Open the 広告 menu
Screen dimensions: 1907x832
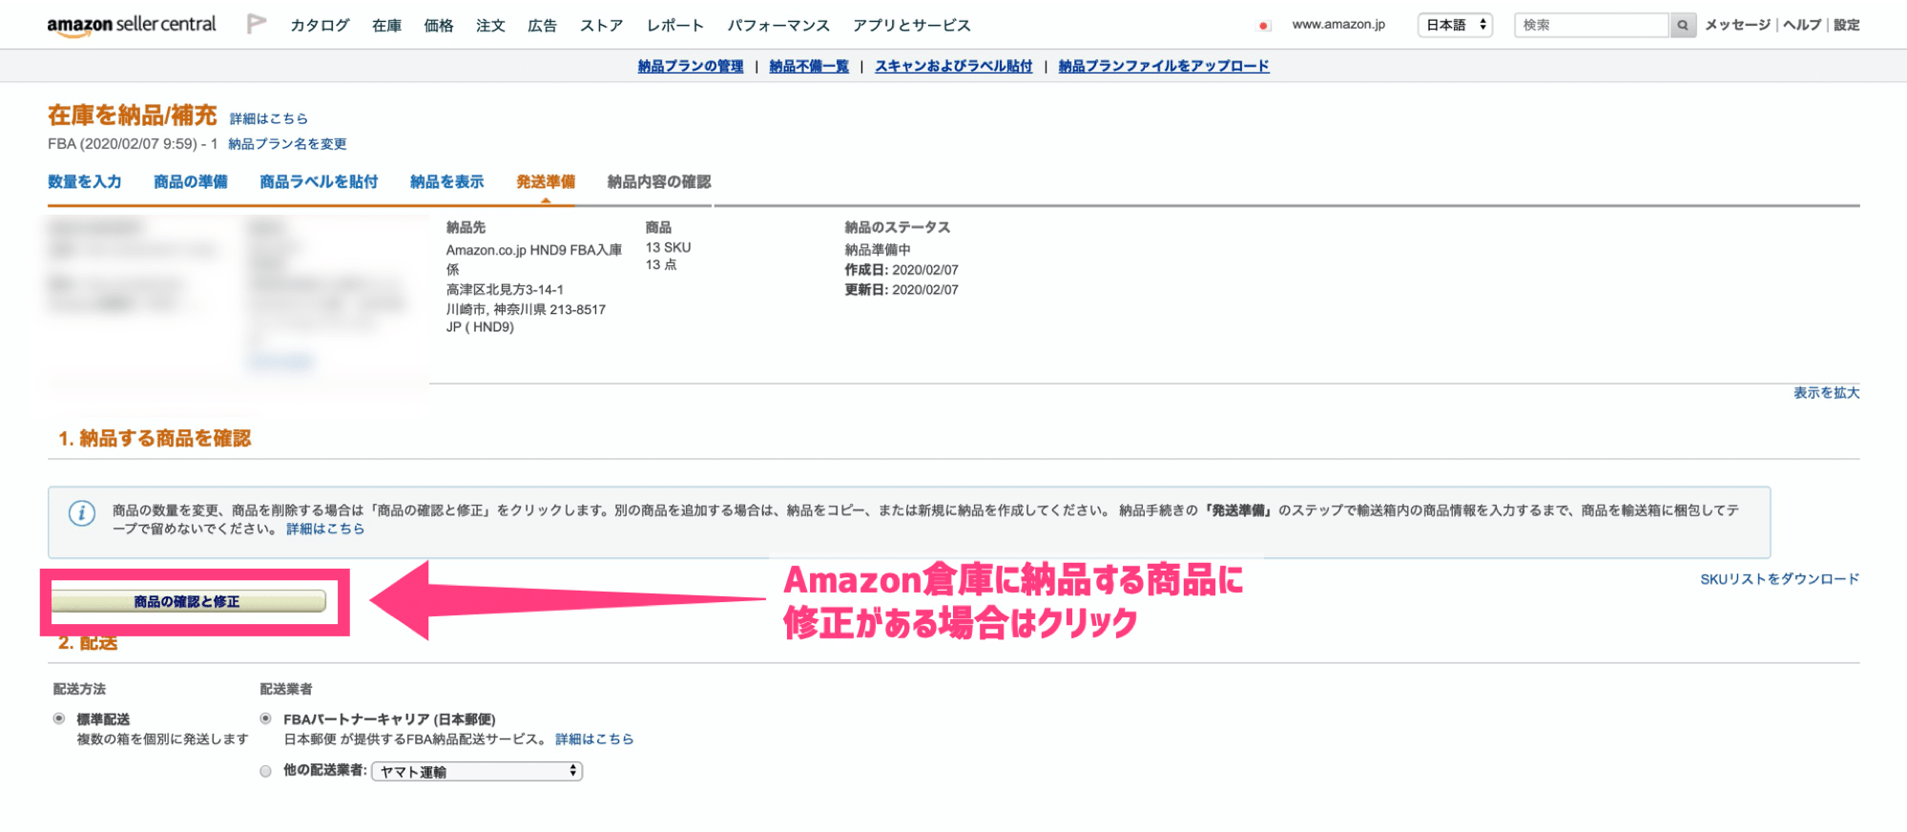[542, 26]
